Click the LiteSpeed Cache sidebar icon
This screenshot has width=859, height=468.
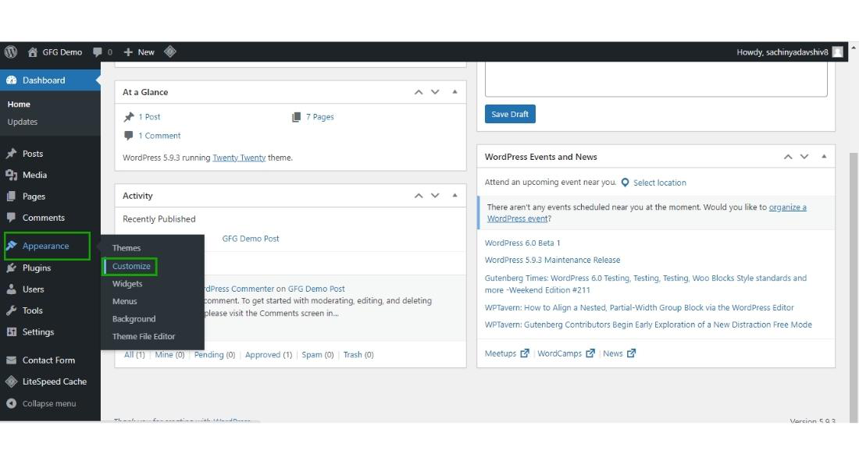(12, 381)
